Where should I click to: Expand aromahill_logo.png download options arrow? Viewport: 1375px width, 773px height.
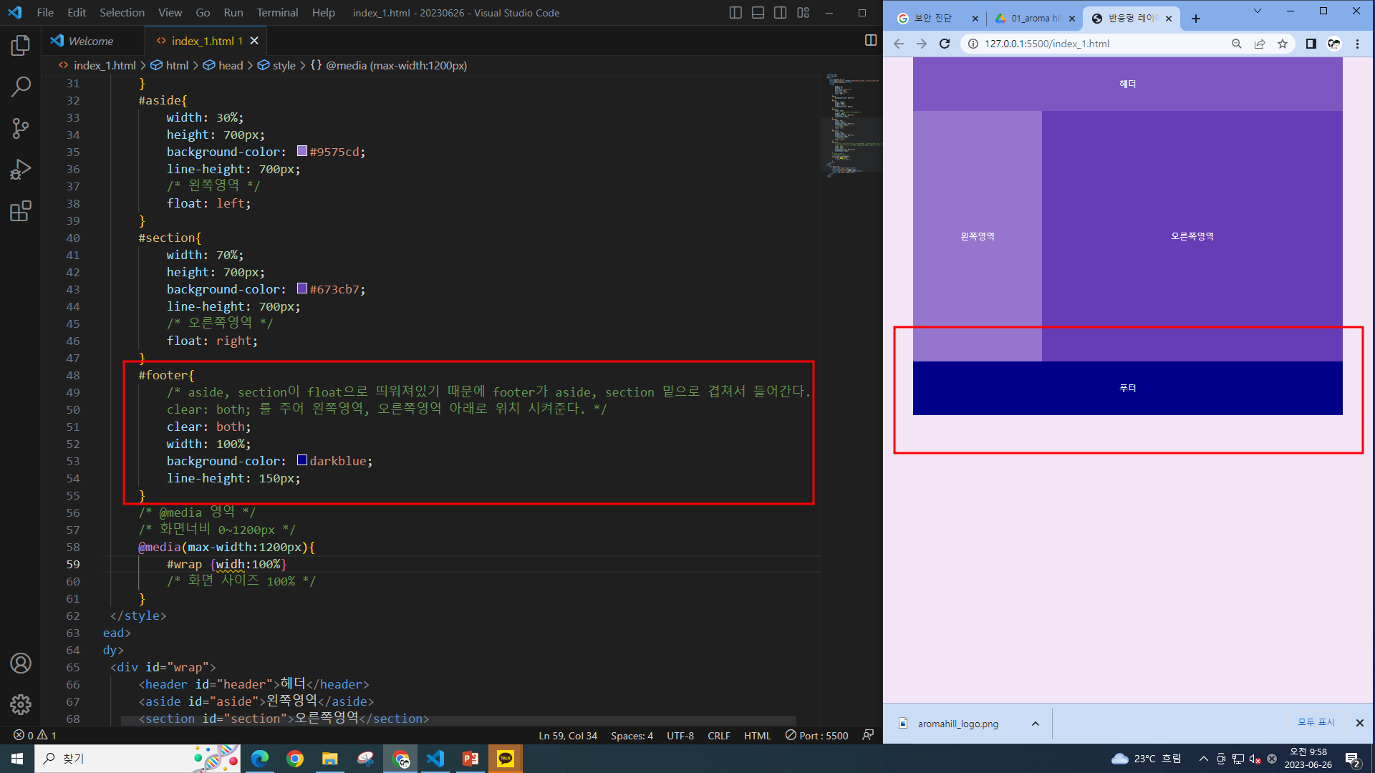pos(1035,724)
